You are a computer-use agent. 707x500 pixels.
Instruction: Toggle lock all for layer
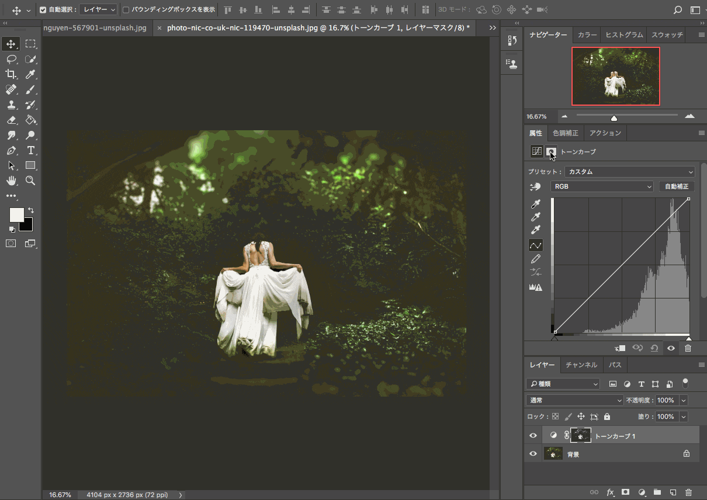(607, 416)
